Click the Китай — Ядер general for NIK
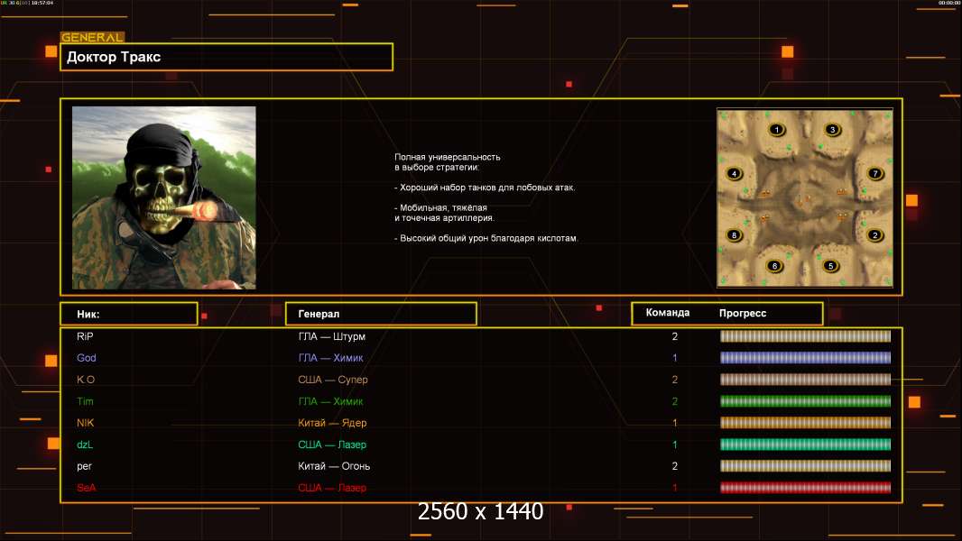 332,423
